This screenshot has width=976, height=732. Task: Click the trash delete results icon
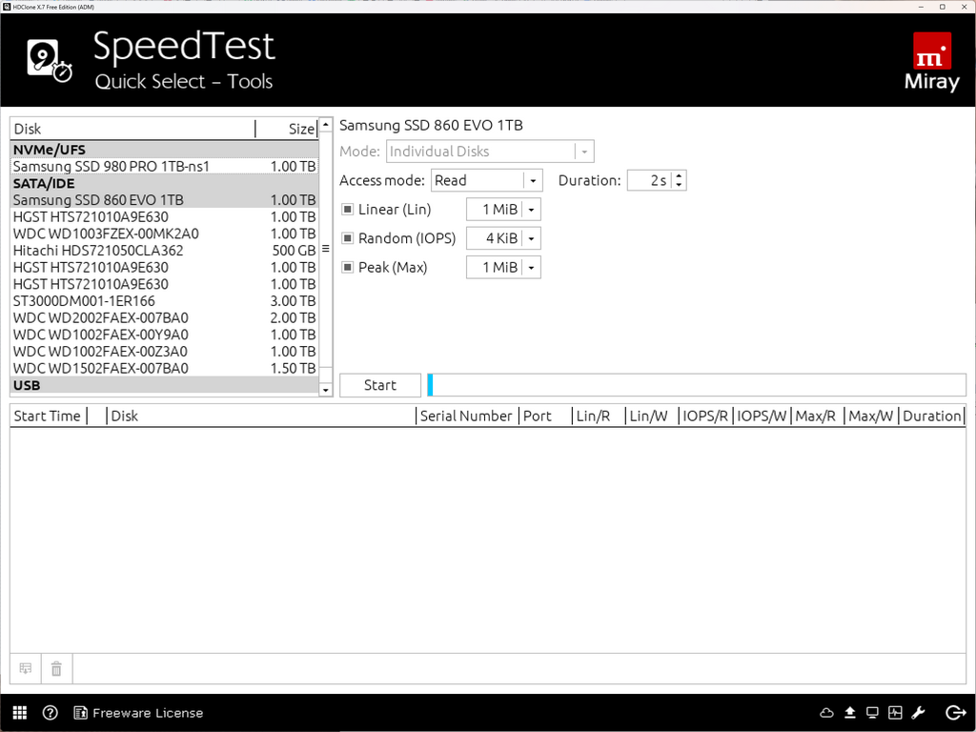(56, 668)
